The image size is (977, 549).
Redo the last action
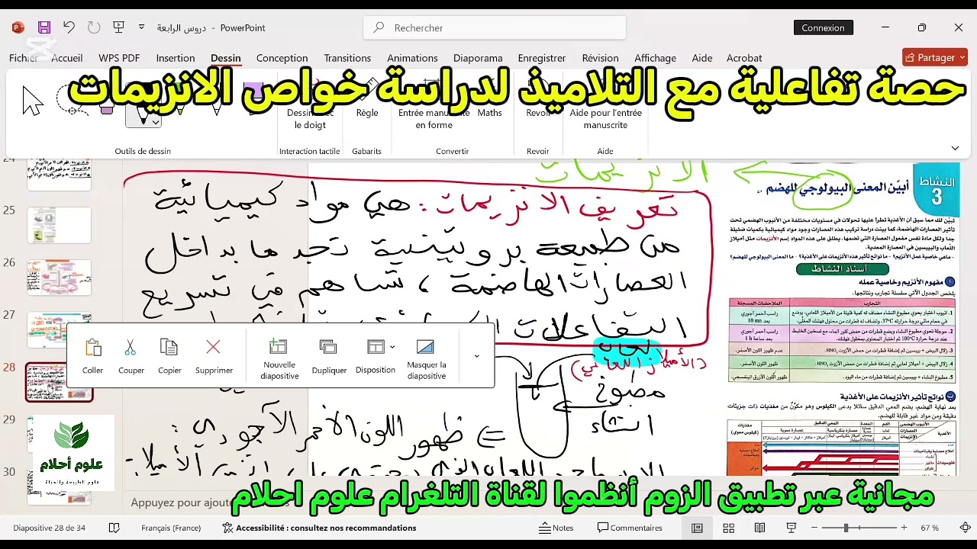(x=94, y=27)
